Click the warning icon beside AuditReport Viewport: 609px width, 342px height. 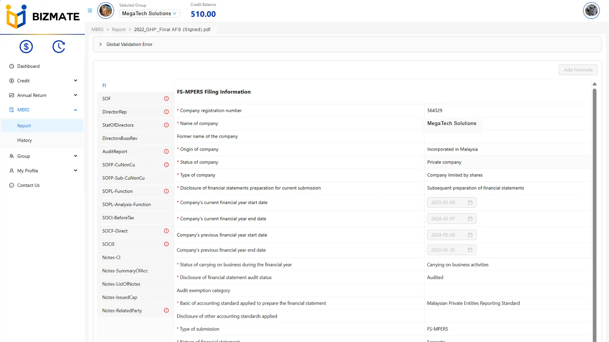point(166,152)
